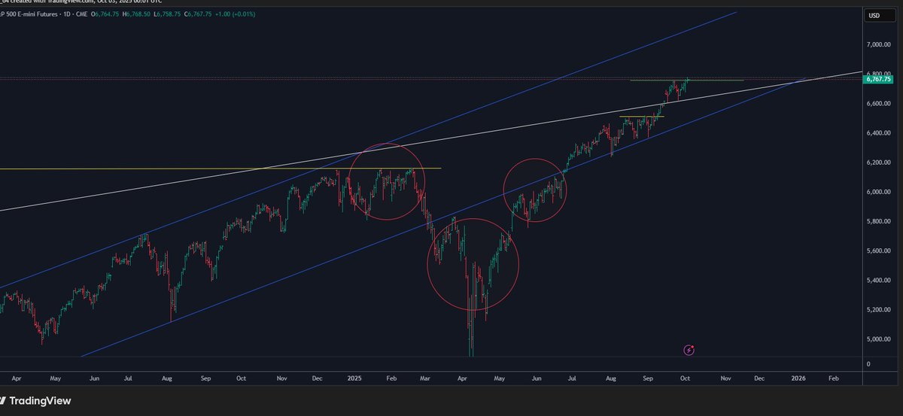
Task: Click the 5,200.00 price axis label
Action: pyautogui.click(x=879, y=310)
